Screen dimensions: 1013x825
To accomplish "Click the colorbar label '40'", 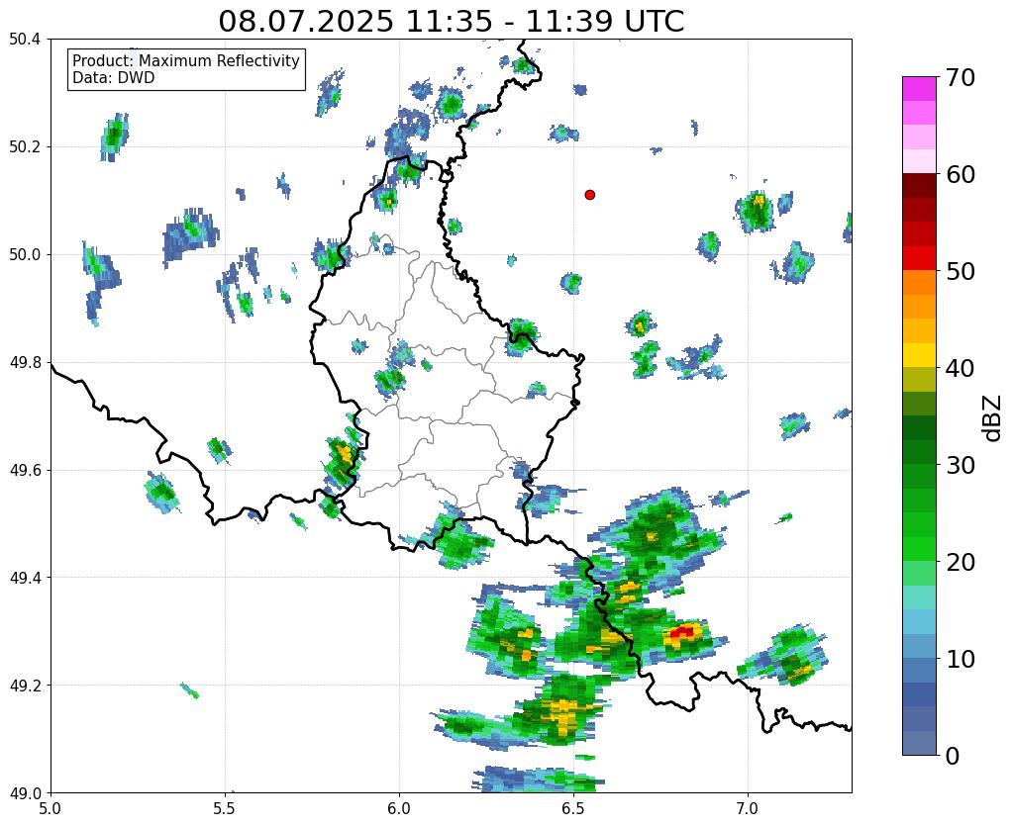I will [x=959, y=367].
